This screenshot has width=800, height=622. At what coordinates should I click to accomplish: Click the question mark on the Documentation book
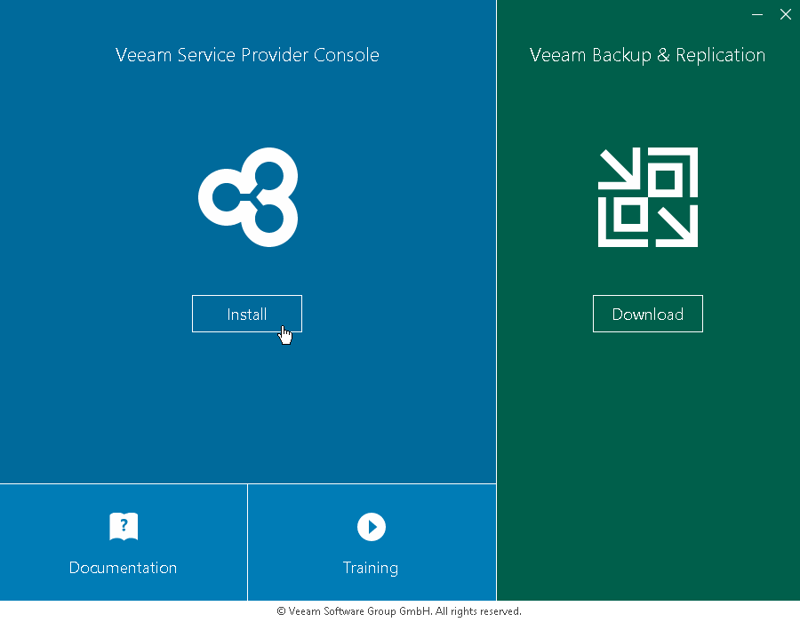click(124, 524)
